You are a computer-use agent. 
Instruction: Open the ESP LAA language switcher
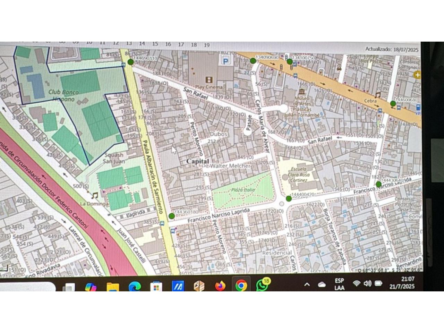(x=340, y=284)
